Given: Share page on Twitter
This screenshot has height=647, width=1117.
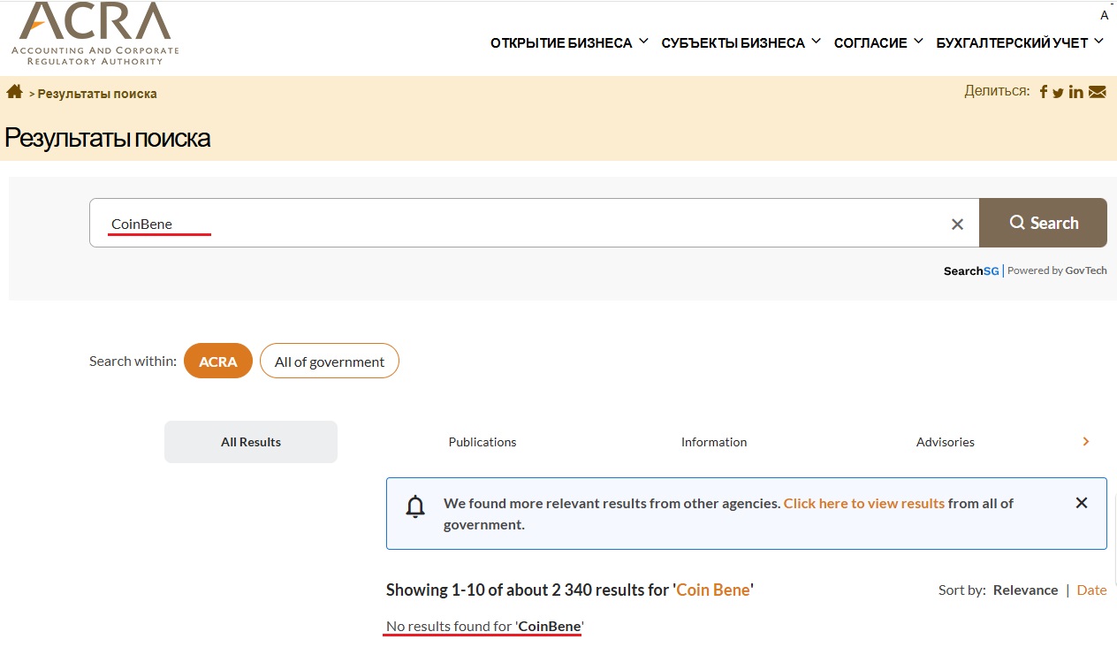Looking at the screenshot, I should click(x=1059, y=93).
